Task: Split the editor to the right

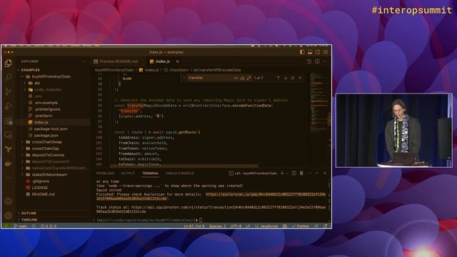Action: (317, 61)
